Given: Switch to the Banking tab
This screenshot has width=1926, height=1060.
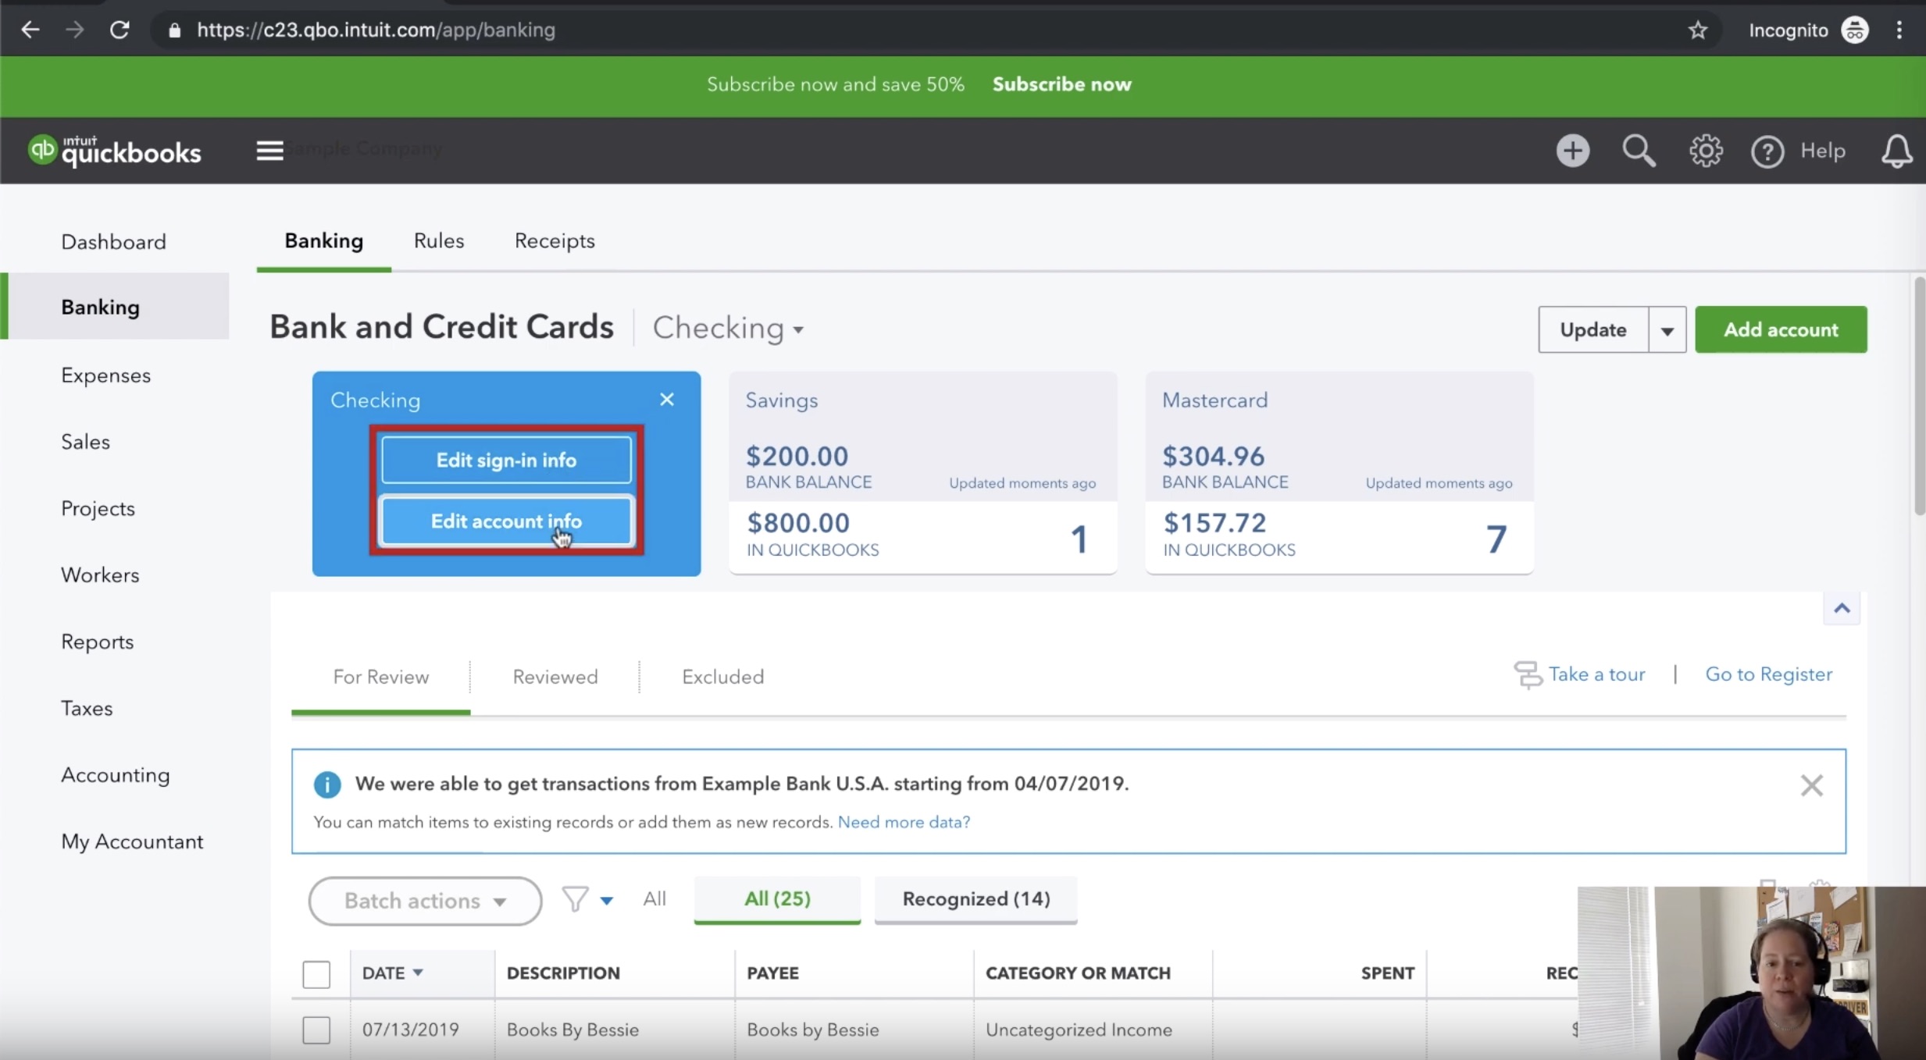Looking at the screenshot, I should [x=324, y=241].
